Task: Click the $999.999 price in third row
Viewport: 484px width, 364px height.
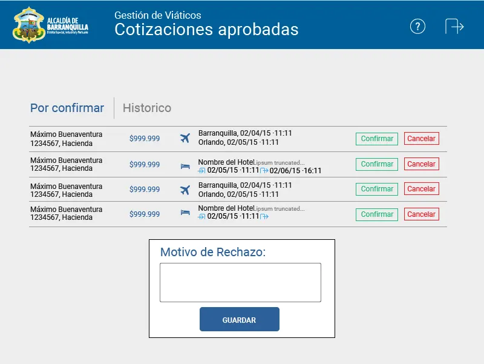Action: point(145,190)
